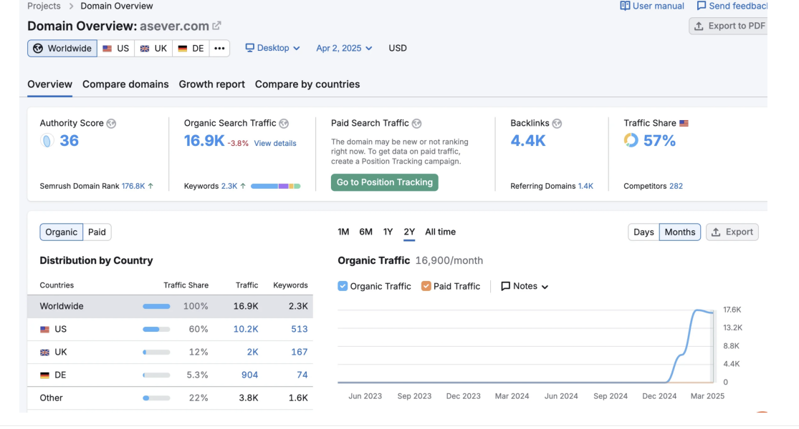Click the Export to PDF button

pos(729,26)
